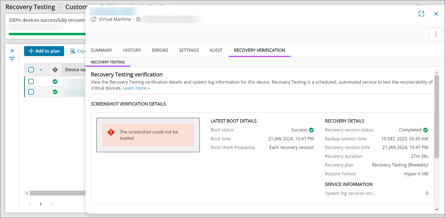The height and width of the screenshot is (218, 445).
Task: Expand the left sidebar with double chevron
Action: (12, 51)
